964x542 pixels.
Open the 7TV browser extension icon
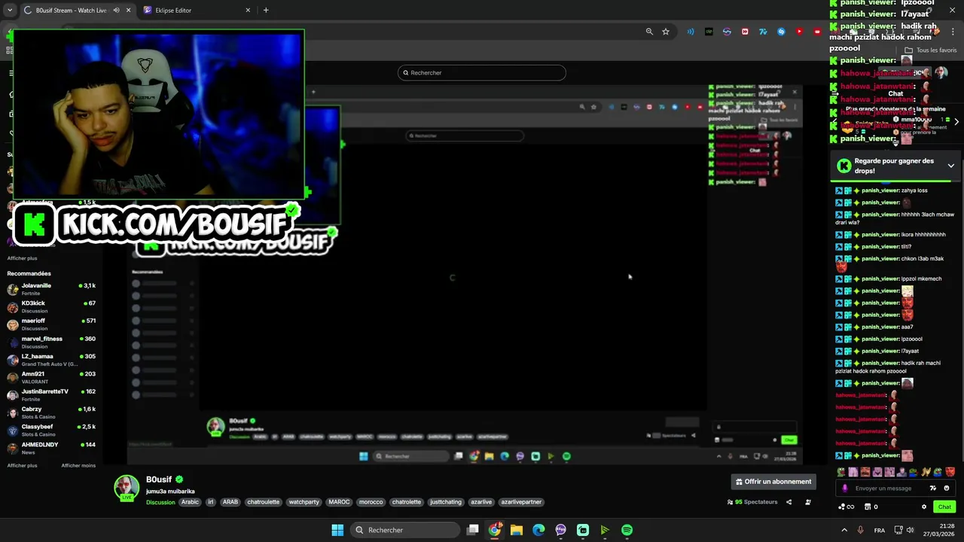coord(763,32)
